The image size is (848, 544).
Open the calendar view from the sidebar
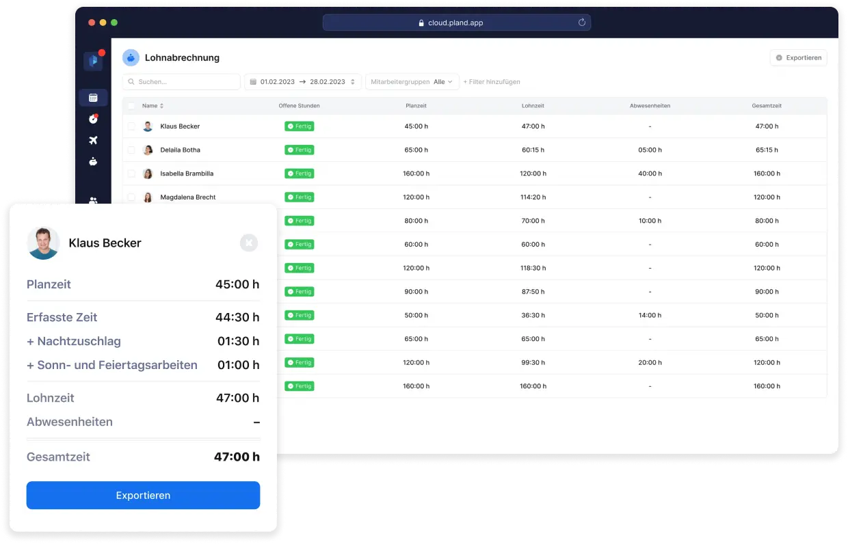pos(93,98)
